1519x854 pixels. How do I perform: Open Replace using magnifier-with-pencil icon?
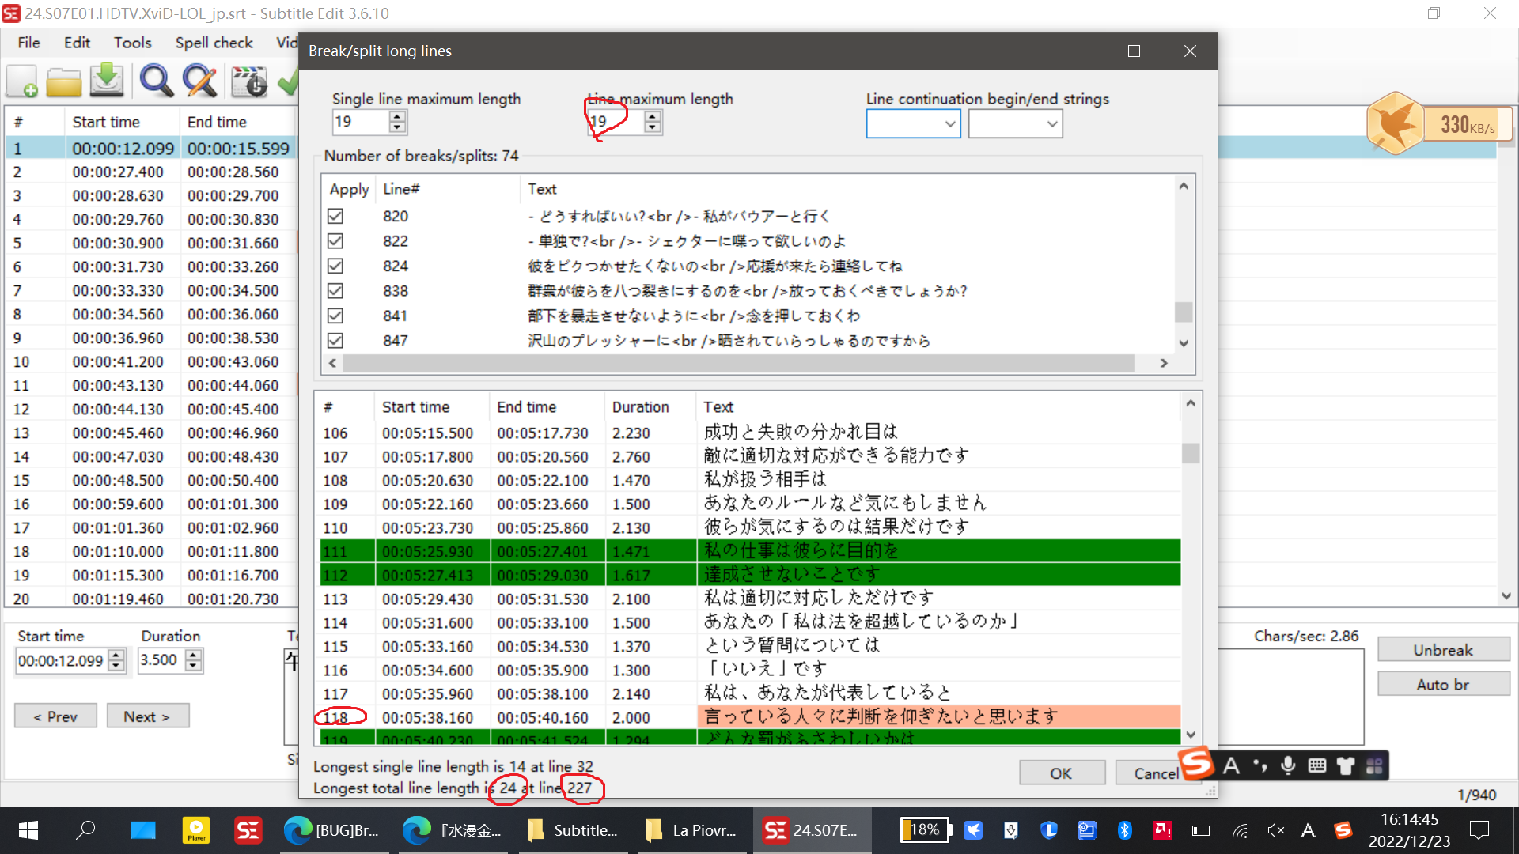point(199,81)
